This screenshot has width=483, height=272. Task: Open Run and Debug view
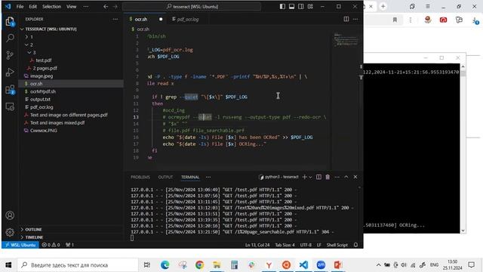click(10, 73)
